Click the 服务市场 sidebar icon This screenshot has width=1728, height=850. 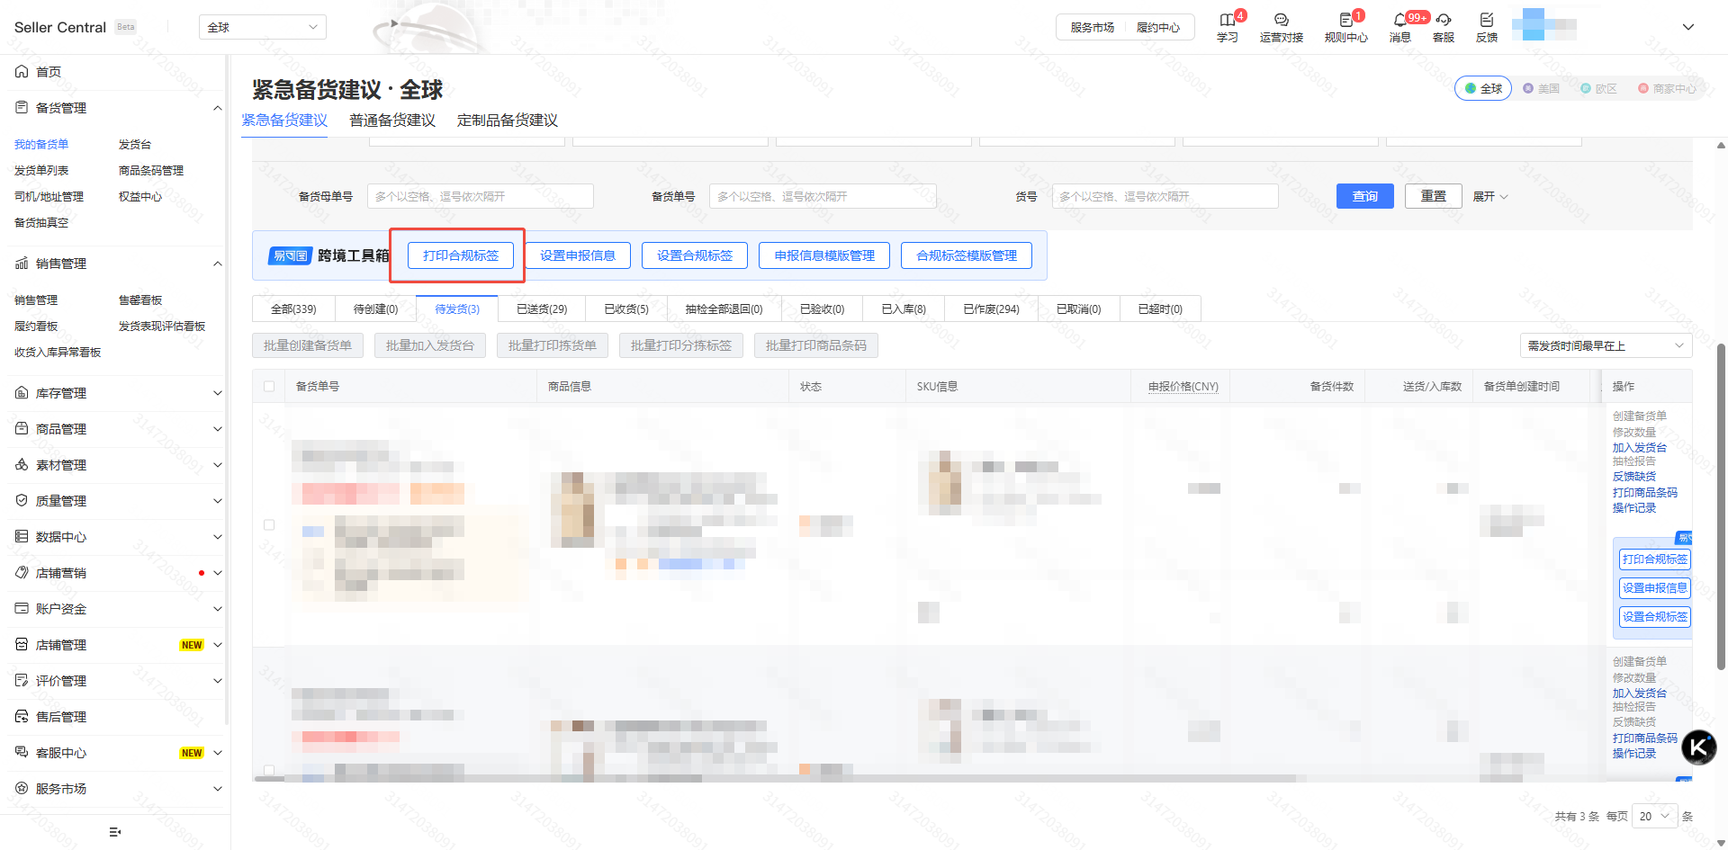click(x=22, y=788)
